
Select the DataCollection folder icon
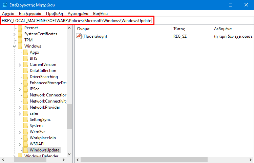[25, 71]
